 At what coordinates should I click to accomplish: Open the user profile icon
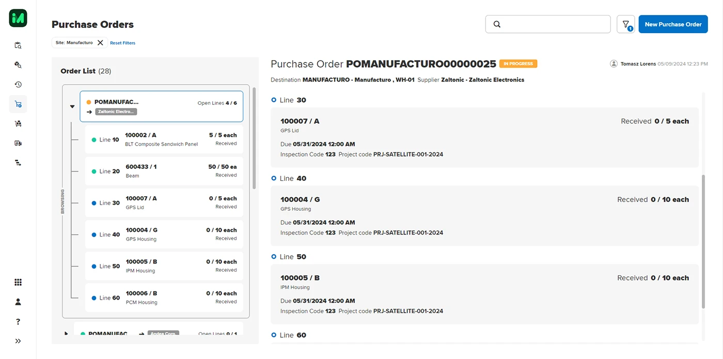pos(18,302)
